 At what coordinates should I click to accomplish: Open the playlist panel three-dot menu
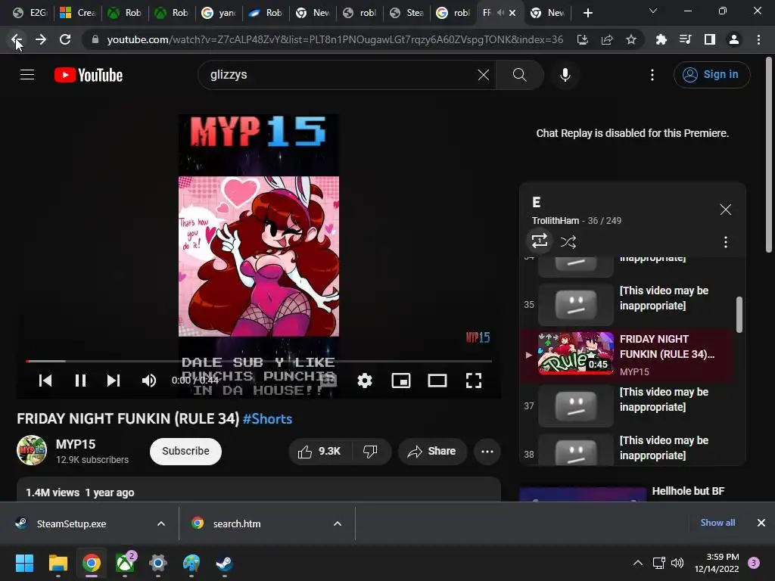tap(726, 241)
